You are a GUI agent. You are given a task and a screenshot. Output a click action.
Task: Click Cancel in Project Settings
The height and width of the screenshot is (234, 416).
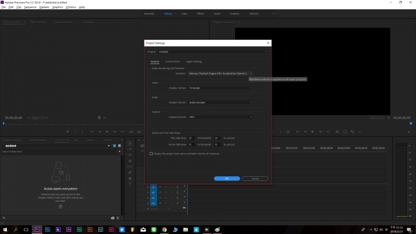click(255, 179)
